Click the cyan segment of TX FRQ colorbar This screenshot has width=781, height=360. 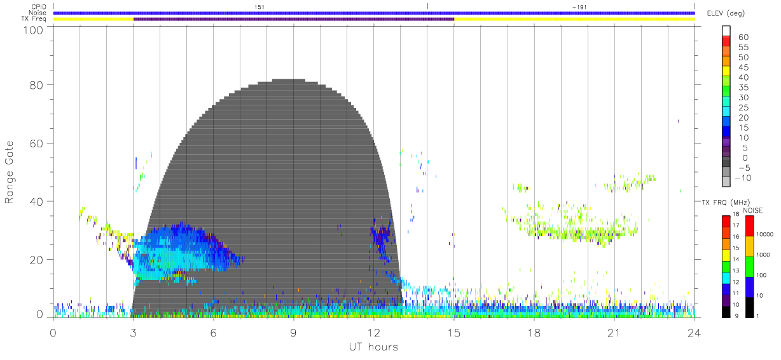pyautogui.click(x=726, y=277)
